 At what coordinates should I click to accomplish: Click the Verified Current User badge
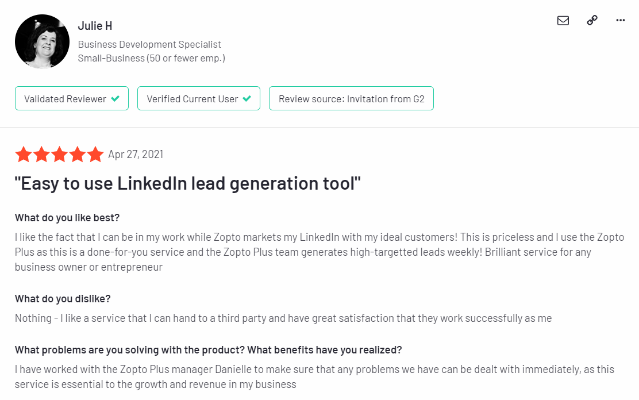tap(199, 98)
